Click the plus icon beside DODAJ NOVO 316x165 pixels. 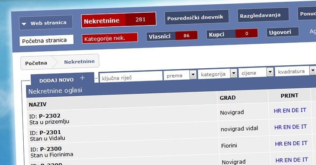click(x=82, y=78)
